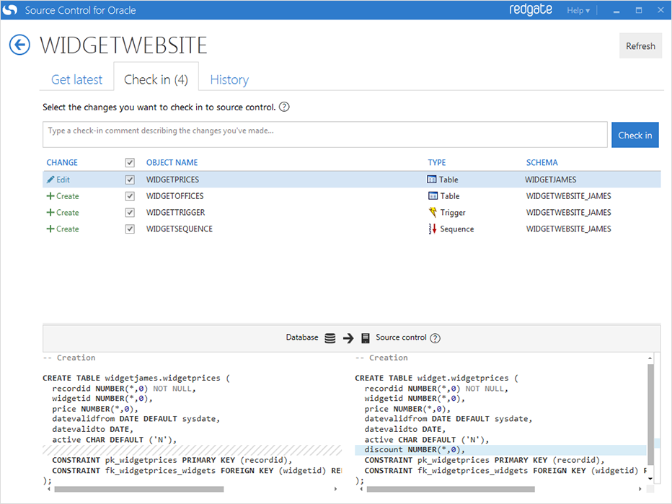
Task: Click the Source Control for Oracle logo icon
Action: coord(10,9)
